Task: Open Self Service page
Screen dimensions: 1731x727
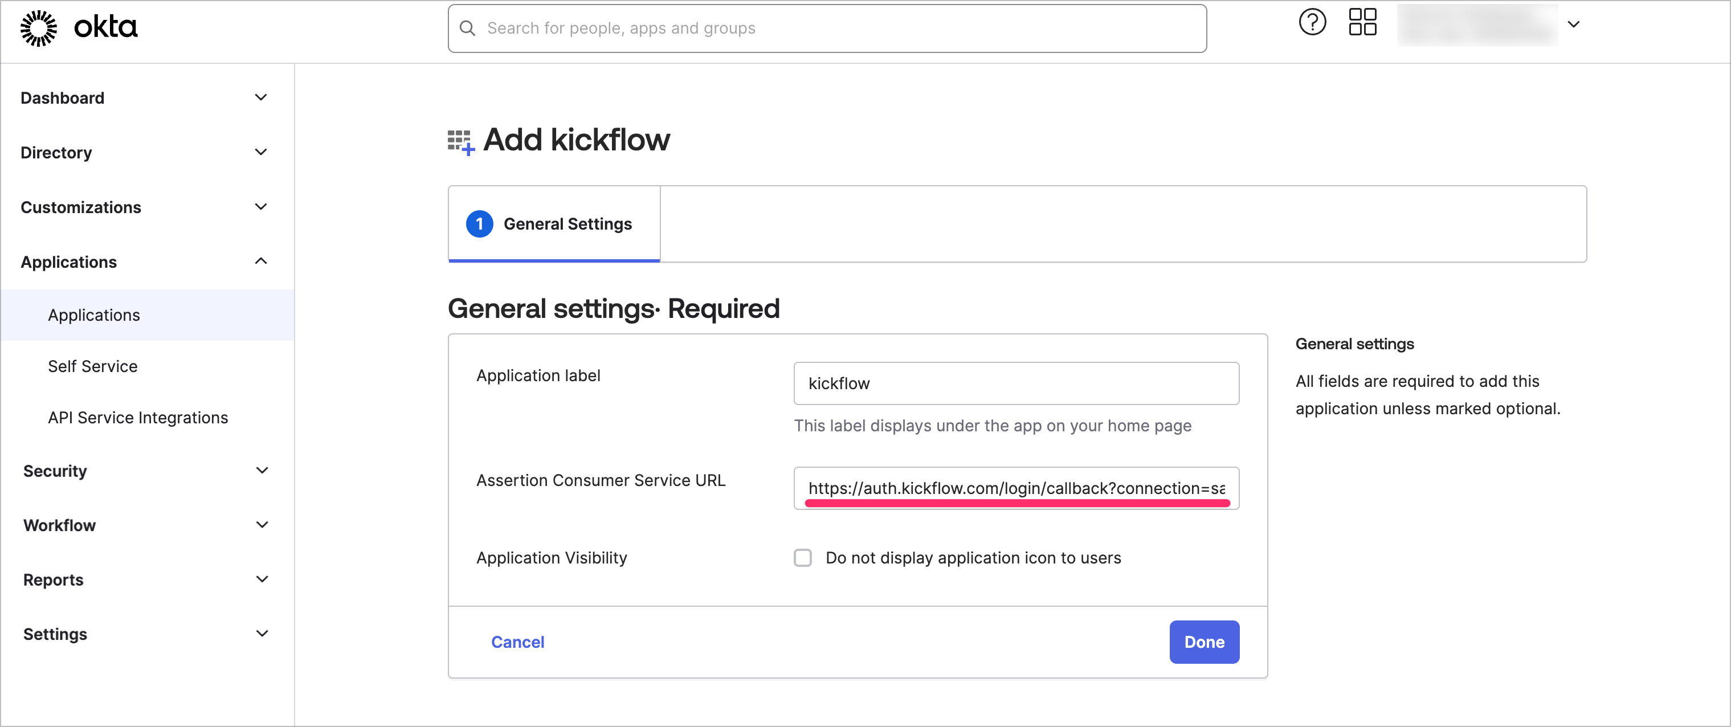Action: (93, 366)
